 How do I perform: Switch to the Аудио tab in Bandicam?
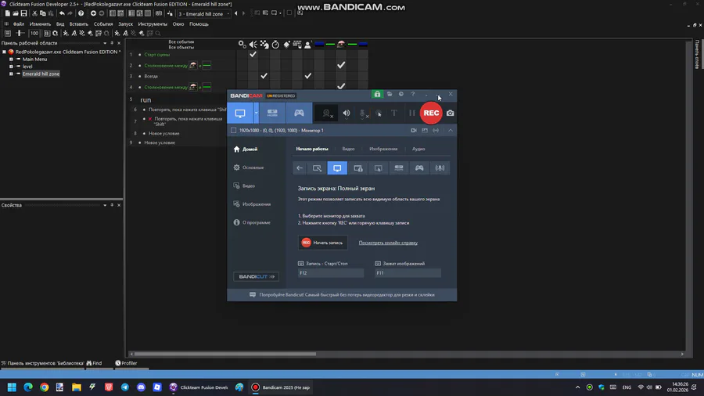[418, 149]
